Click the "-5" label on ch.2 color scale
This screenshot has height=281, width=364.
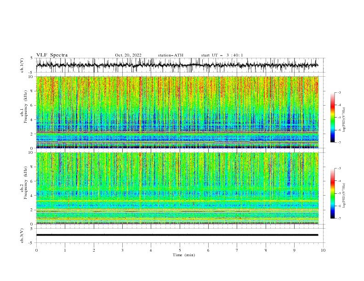339,193
